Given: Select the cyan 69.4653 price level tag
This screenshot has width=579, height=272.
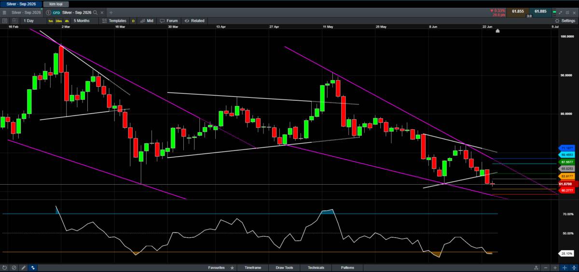Looking at the screenshot, I should tap(567, 155).
